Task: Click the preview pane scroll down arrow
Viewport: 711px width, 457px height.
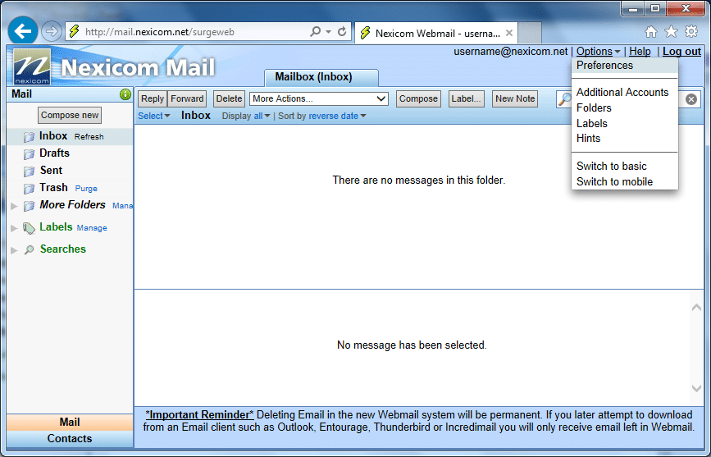Action: (696, 388)
